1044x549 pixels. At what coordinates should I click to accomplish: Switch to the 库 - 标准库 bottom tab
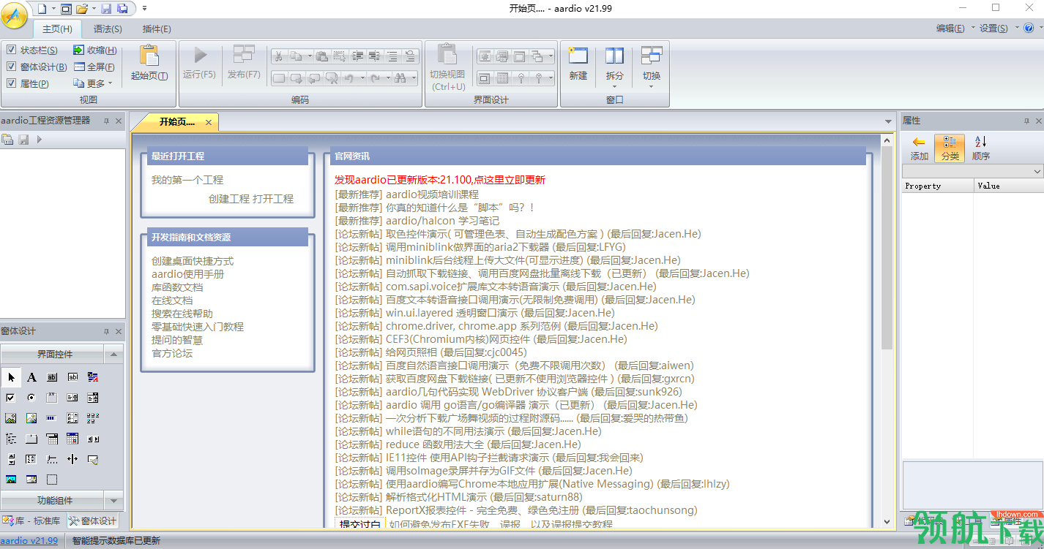[x=32, y=521]
